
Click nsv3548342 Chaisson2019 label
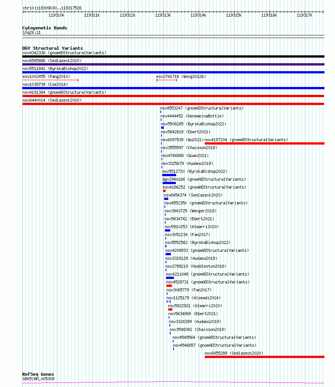click(198, 329)
